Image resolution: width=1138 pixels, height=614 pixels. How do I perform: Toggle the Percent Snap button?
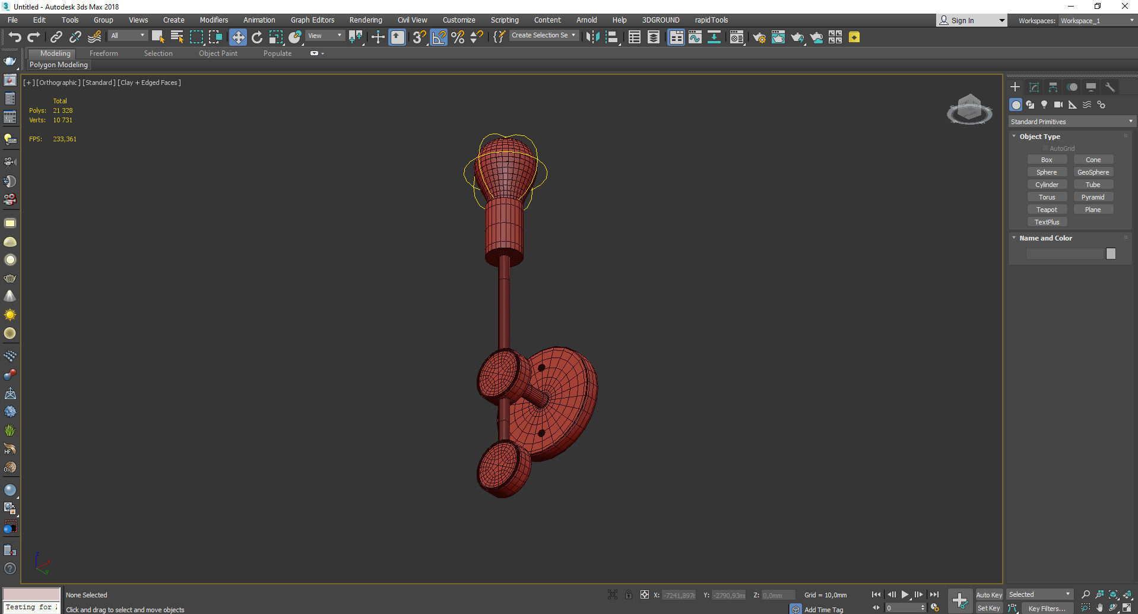point(458,37)
